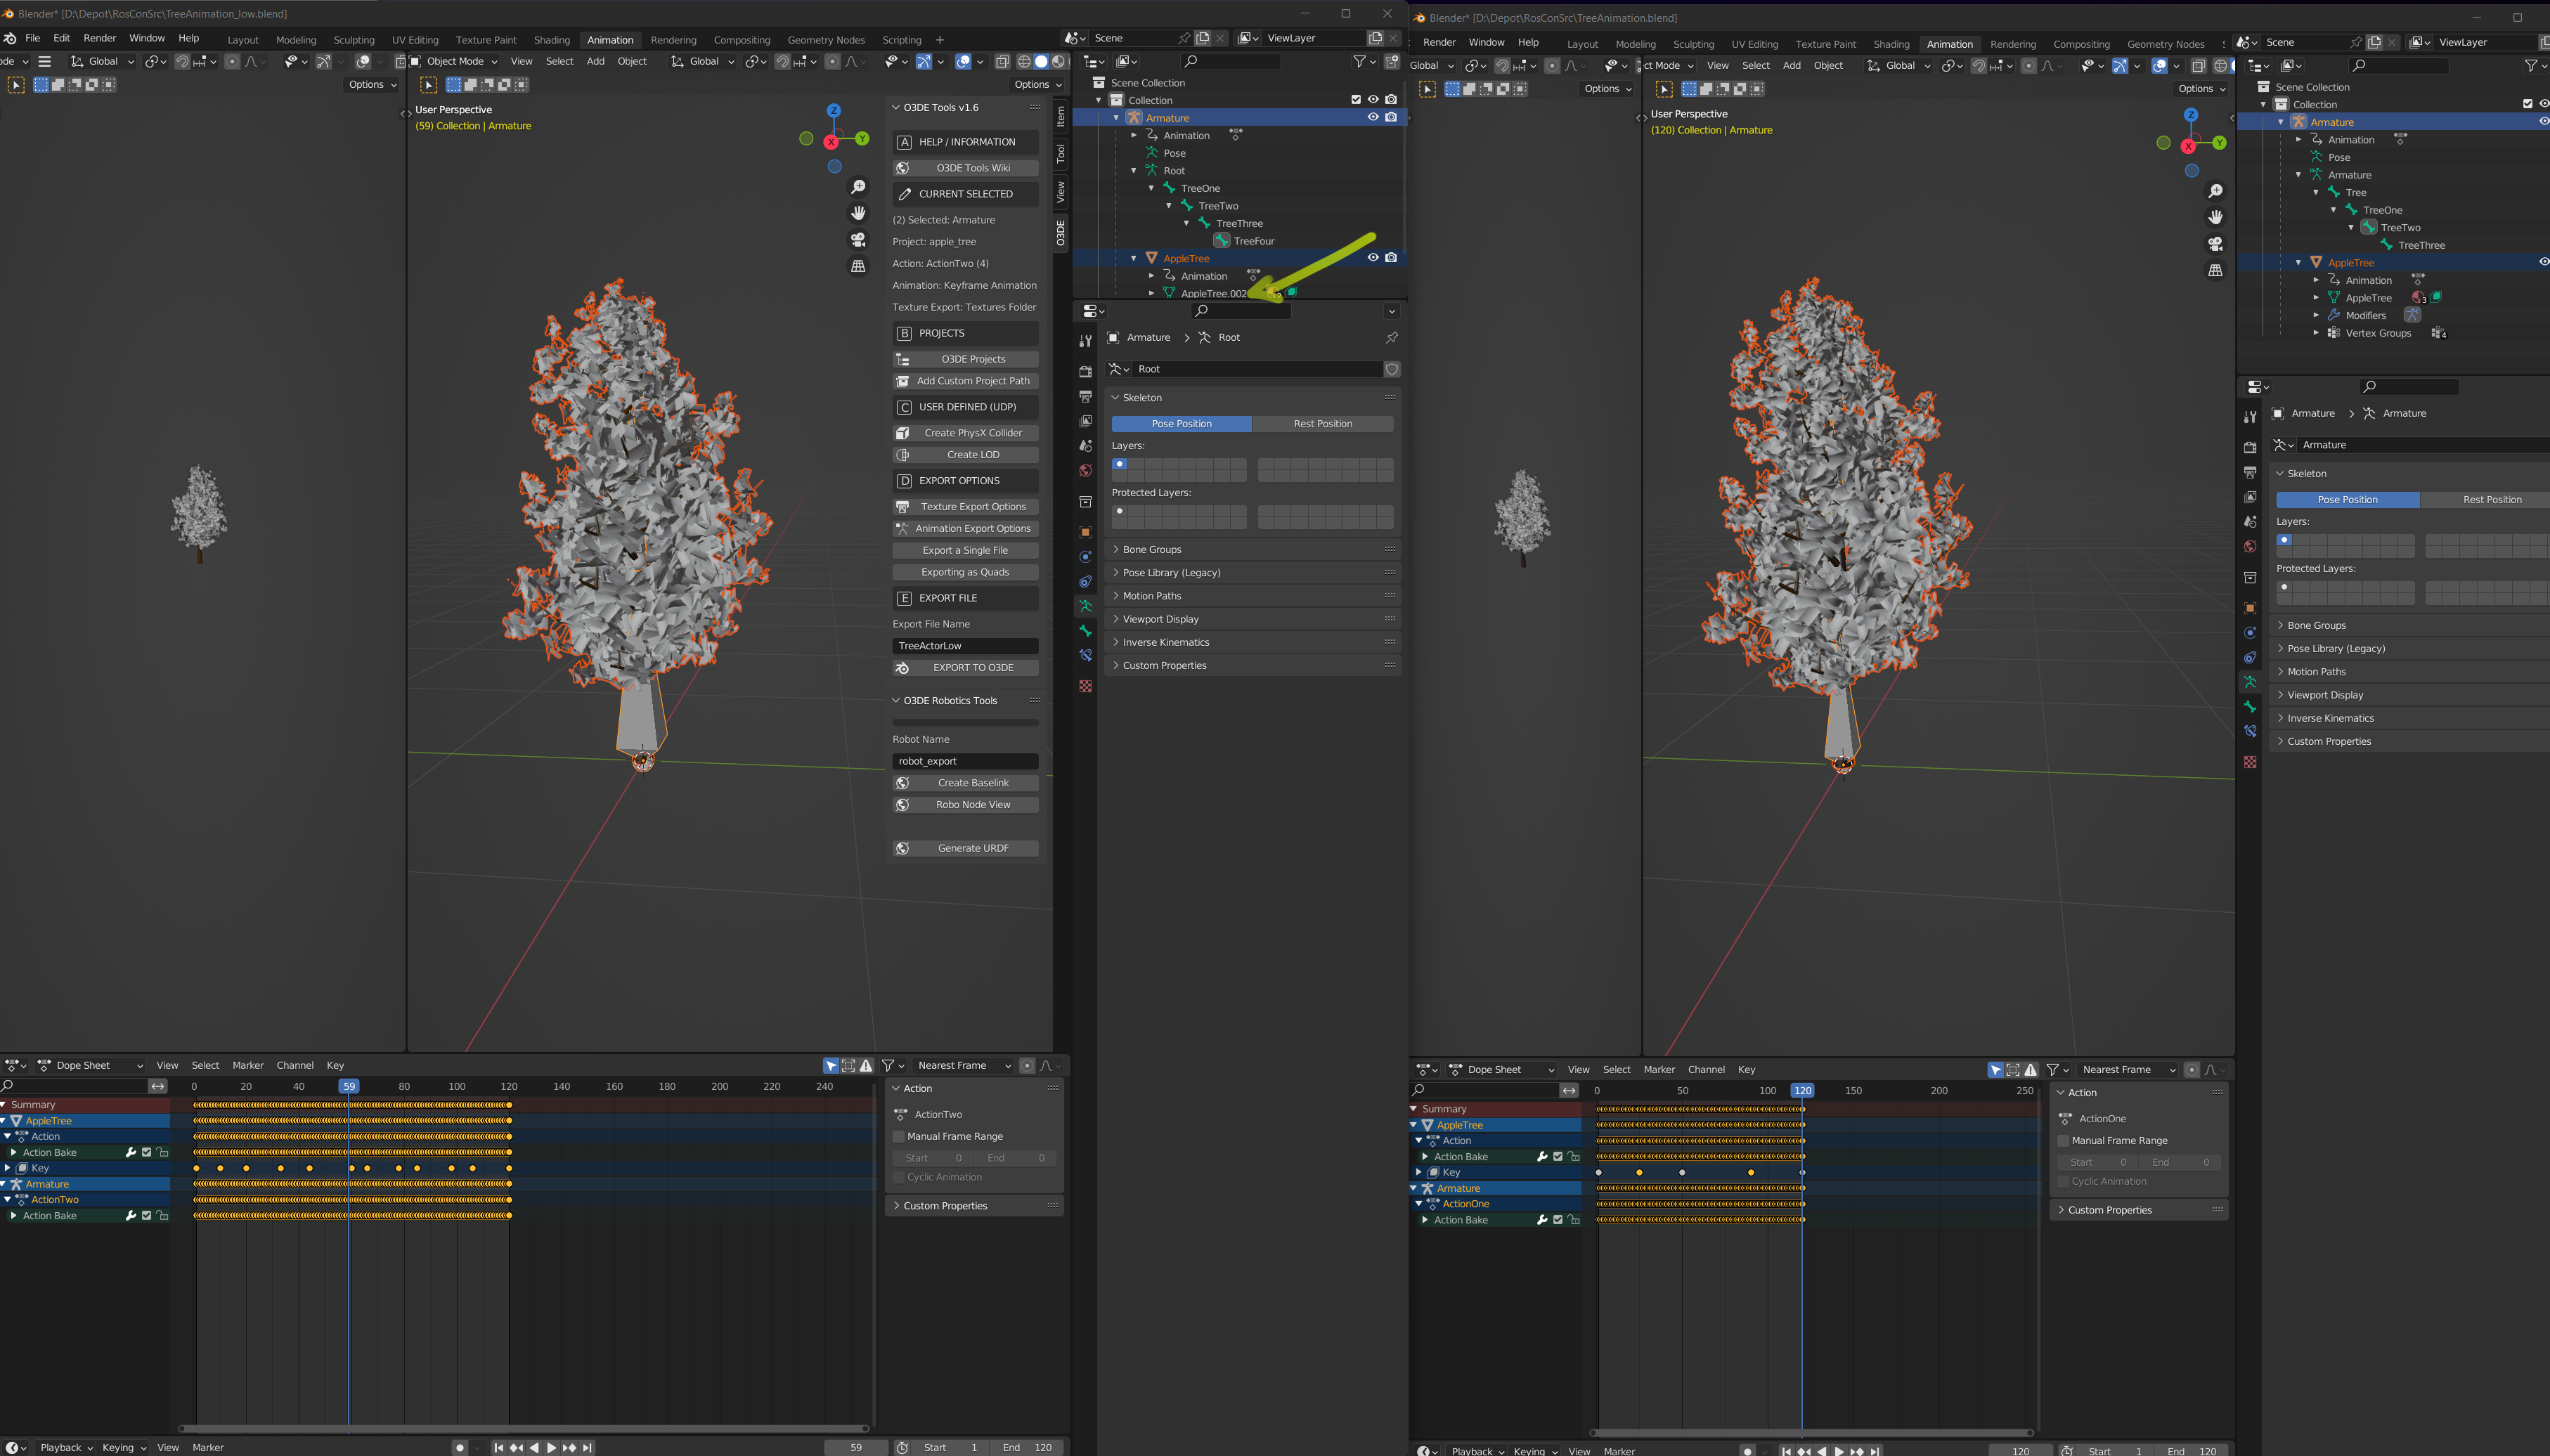This screenshot has width=2550, height=1456.
Task: Click the magnifier zoom icon beside the viewport
Action: click(859, 186)
